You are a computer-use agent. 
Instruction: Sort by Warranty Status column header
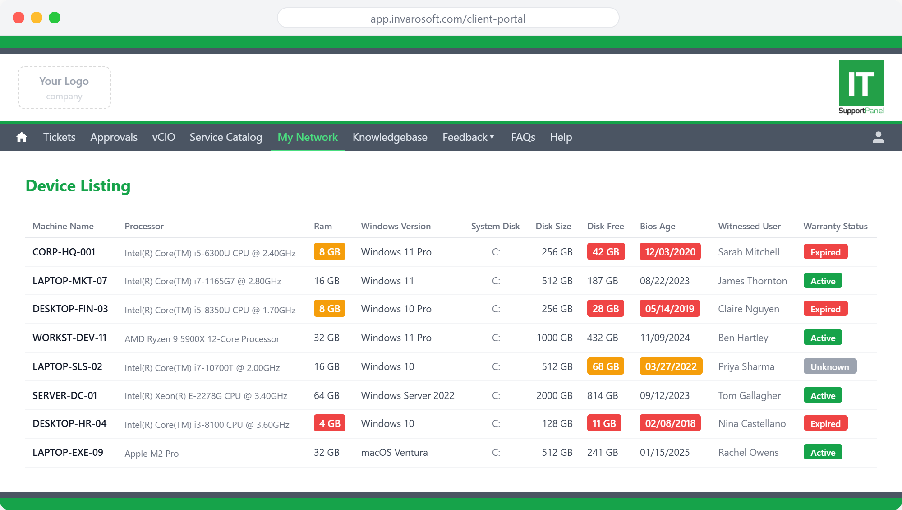pos(835,226)
